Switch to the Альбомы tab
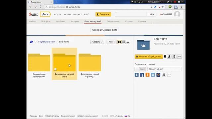This screenshot has width=212, height=119. pyautogui.click(x=61, y=21)
